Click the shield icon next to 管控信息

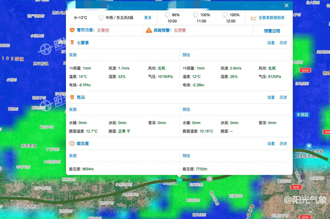[x=72, y=30]
